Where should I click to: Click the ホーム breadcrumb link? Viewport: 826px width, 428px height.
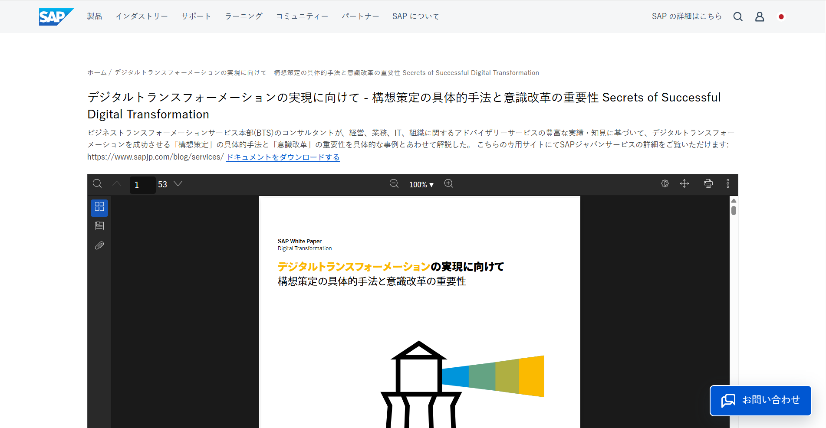click(x=97, y=73)
